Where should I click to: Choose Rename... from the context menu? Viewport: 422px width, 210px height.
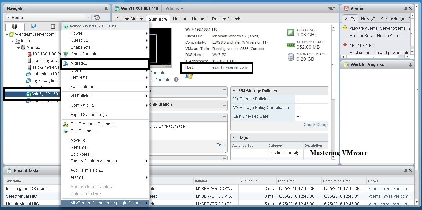tap(105, 147)
